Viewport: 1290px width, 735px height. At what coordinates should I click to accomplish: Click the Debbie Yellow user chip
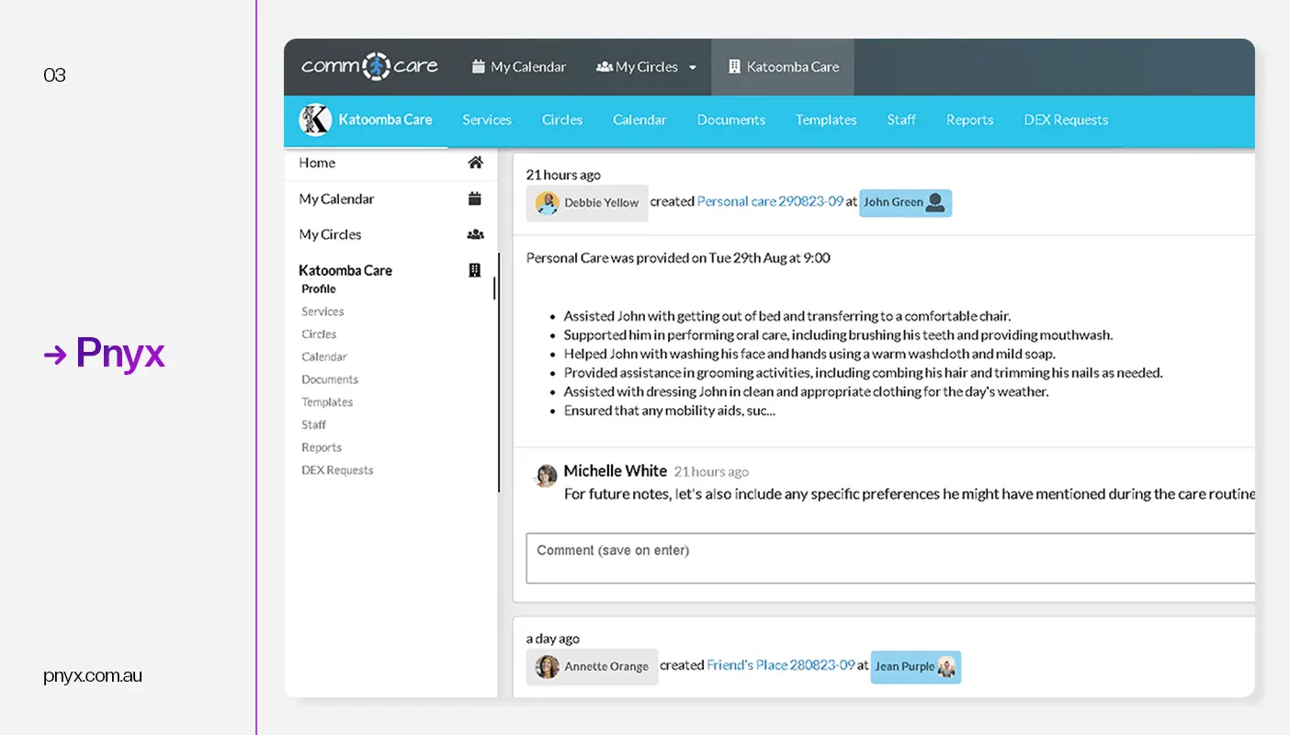pyautogui.click(x=587, y=203)
